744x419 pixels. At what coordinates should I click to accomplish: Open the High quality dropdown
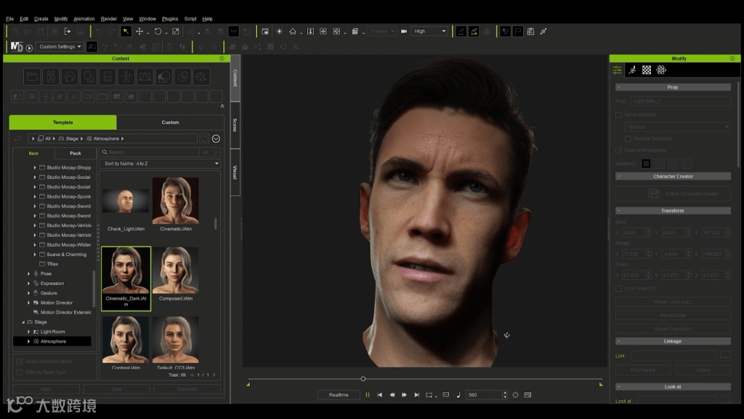(429, 31)
